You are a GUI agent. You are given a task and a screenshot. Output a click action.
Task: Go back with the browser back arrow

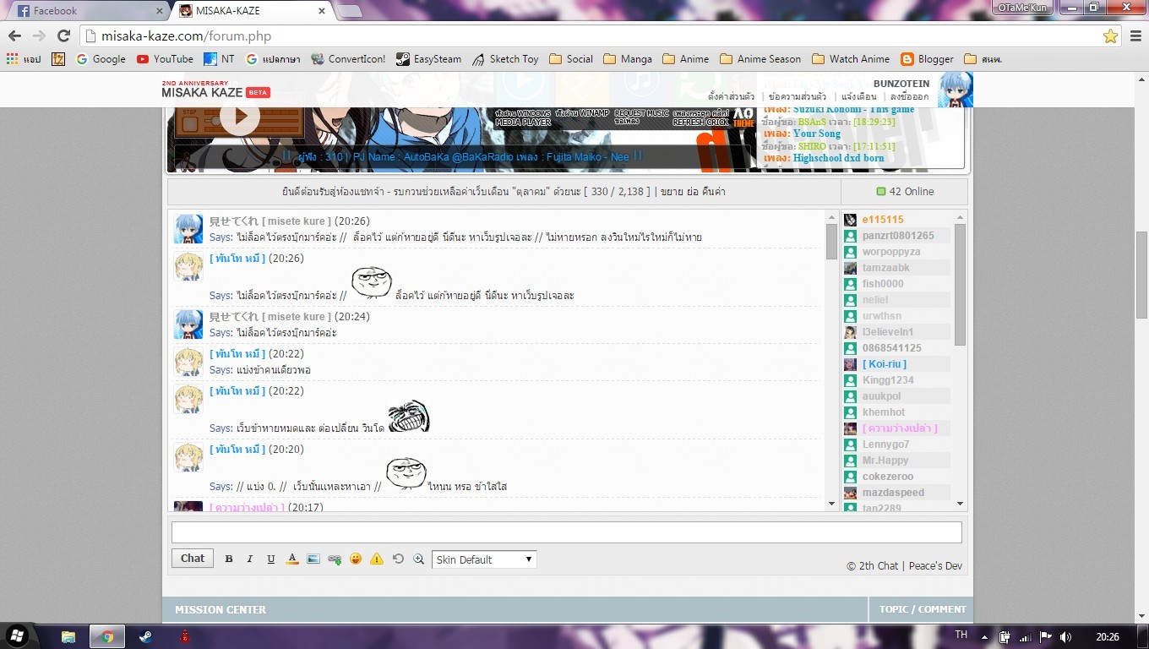tap(14, 35)
